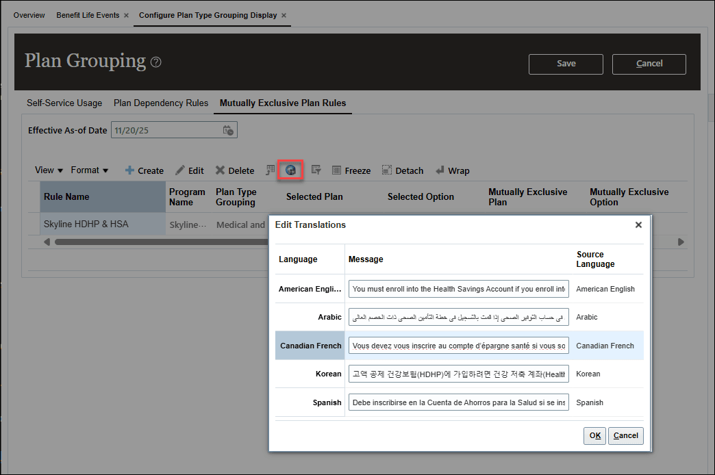Click the Freeze columns icon
This screenshot has width=715, height=475.
338,170
